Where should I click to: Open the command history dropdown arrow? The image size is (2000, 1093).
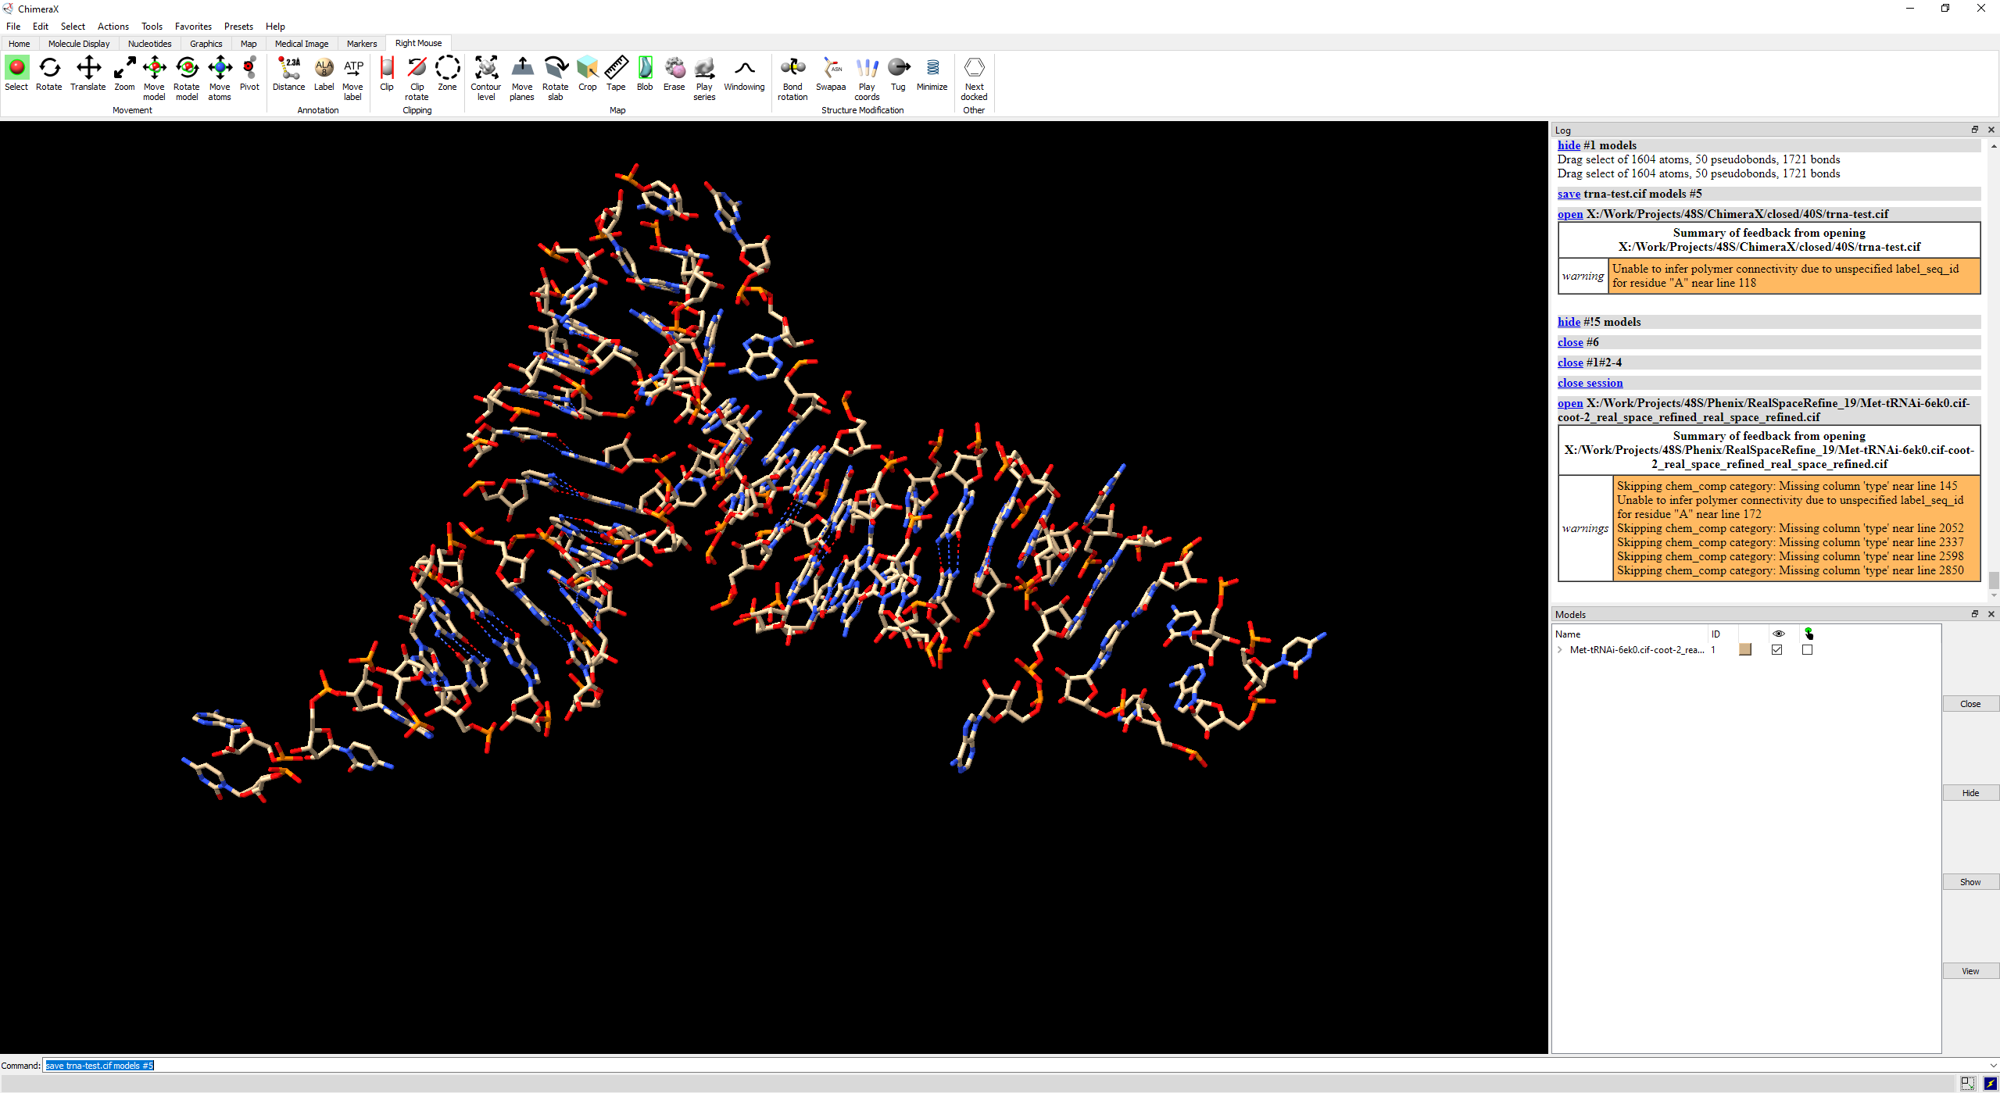[x=1992, y=1065]
